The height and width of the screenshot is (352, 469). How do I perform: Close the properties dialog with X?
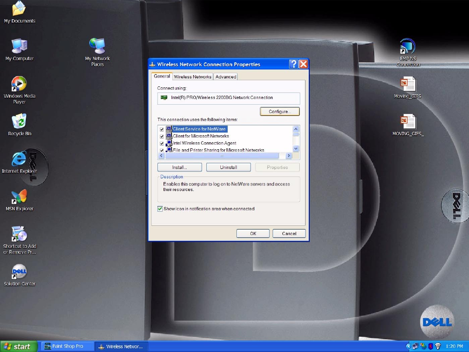[x=303, y=64]
